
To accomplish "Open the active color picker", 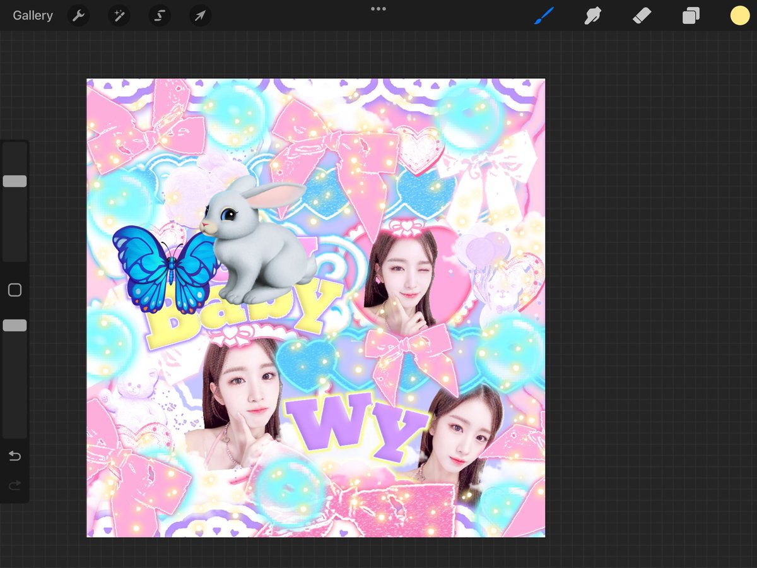I will click(x=739, y=15).
